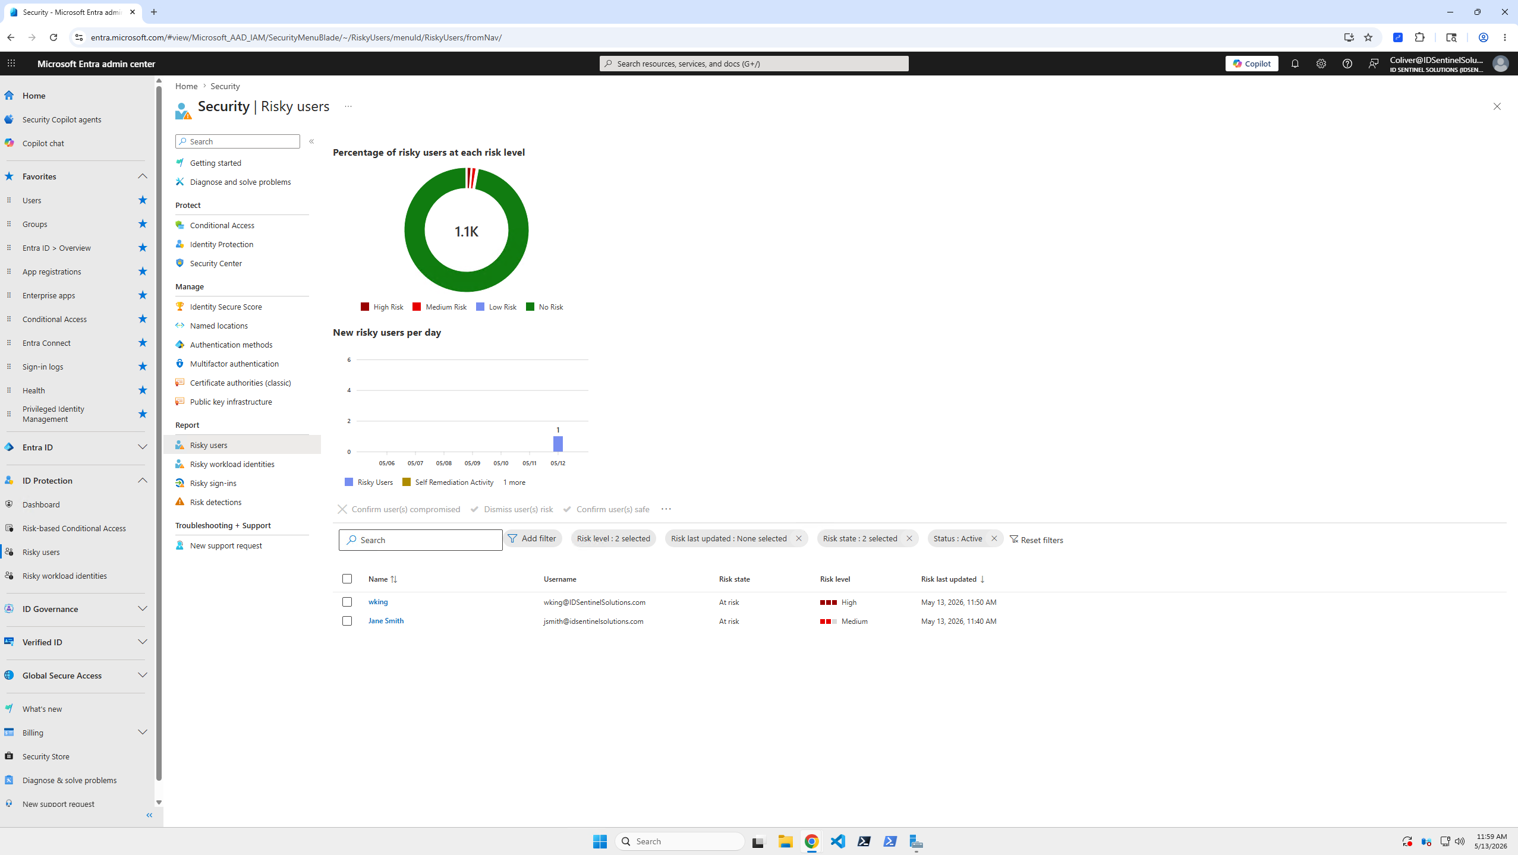Open the Jane Smith user link
This screenshot has width=1518, height=855.
386,621
